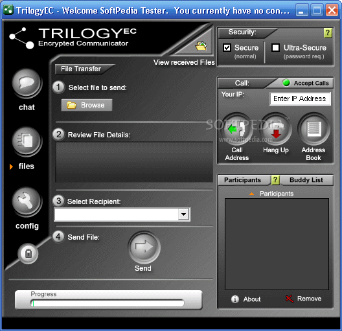Click the 'config' sidebar label
The image size is (342, 331).
tap(27, 226)
